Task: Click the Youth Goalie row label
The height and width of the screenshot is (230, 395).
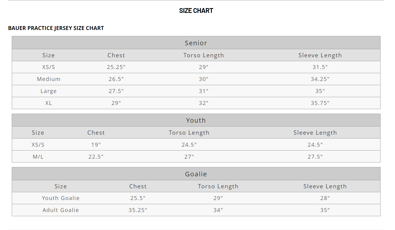Action: tap(61, 198)
